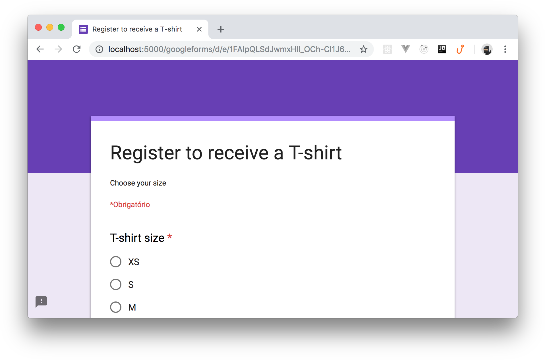The height and width of the screenshot is (360, 545).
Task: Click the JetBrains JB extension icon
Action: tap(442, 49)
